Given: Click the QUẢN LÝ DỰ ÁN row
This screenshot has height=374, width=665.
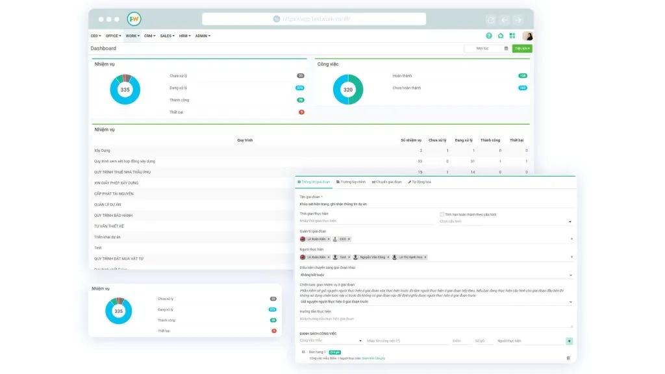Looking at the screenshot, I should [193, 205].
